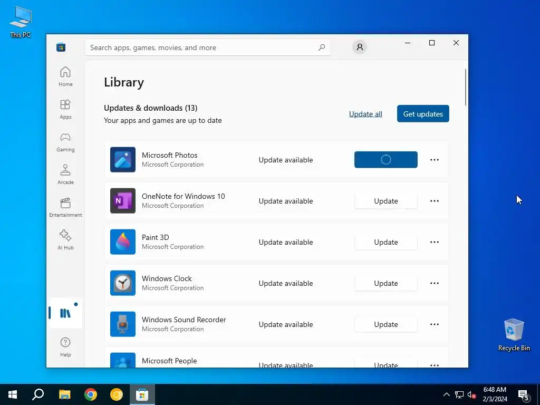Open more options for Paint 3D

pyautogui.click(x=435, y=242)
